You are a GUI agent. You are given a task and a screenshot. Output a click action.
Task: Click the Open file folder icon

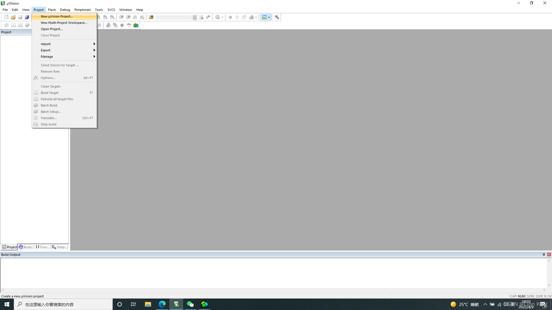pos(13,17)
